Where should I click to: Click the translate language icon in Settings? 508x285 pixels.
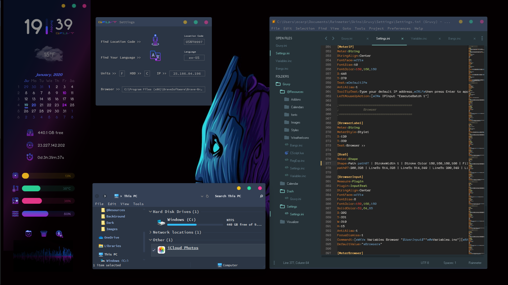tap(155, 56)
